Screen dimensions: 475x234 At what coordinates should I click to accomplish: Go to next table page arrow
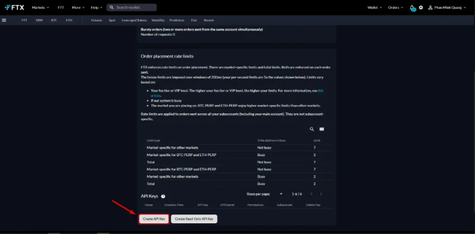point(321,194)
